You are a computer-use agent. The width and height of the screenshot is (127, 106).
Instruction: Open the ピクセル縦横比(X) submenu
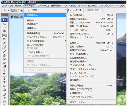point(45,41)
